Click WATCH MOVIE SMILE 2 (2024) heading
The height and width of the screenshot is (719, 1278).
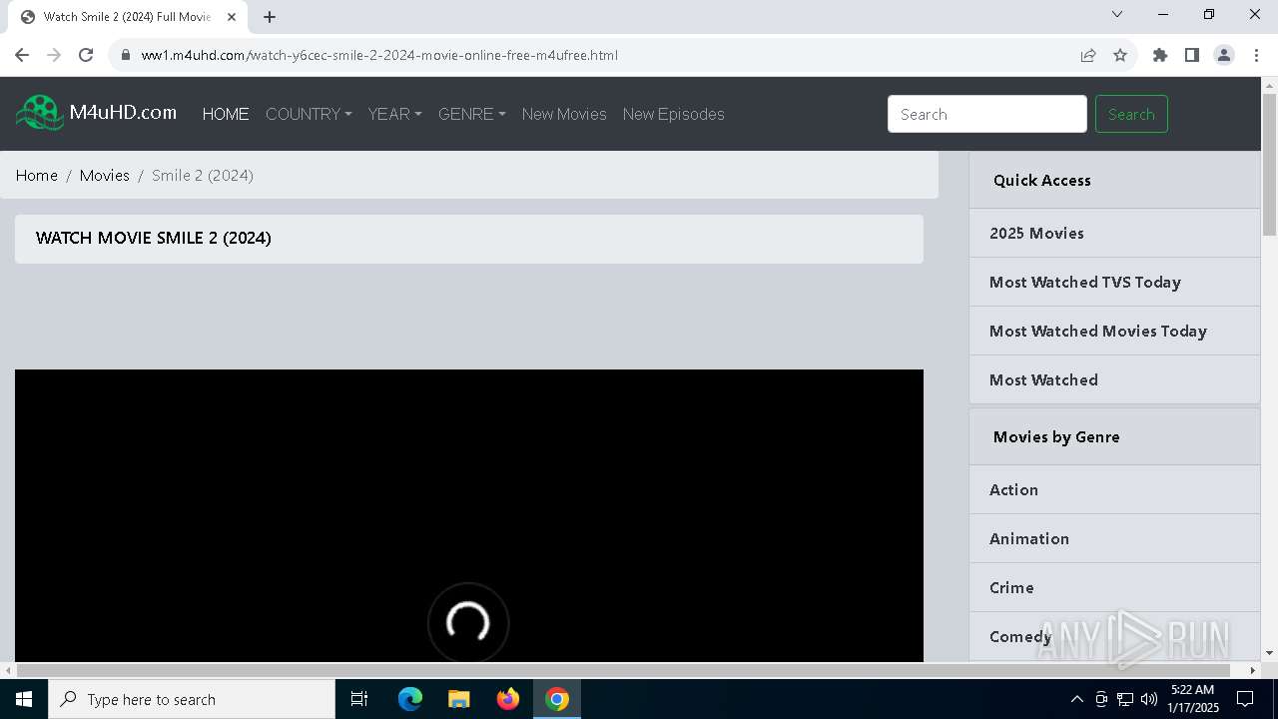[154, 238]
